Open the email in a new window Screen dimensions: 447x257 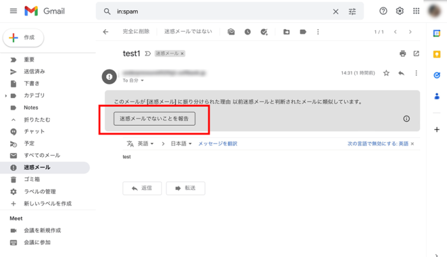click(x=416, y=54)
